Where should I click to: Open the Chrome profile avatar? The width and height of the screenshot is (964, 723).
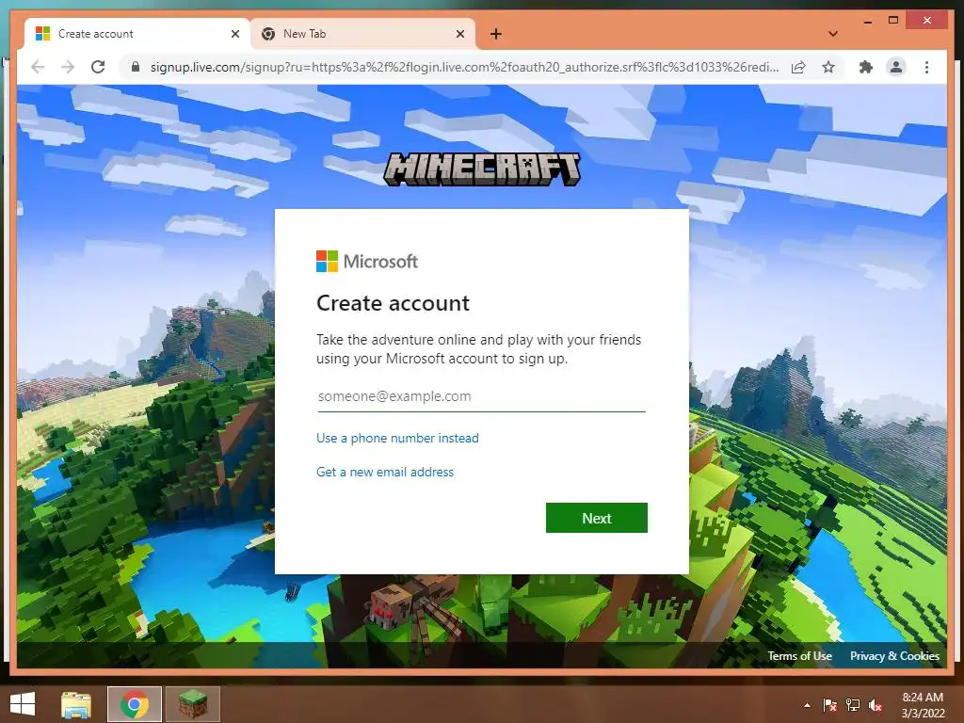[896, 67]
